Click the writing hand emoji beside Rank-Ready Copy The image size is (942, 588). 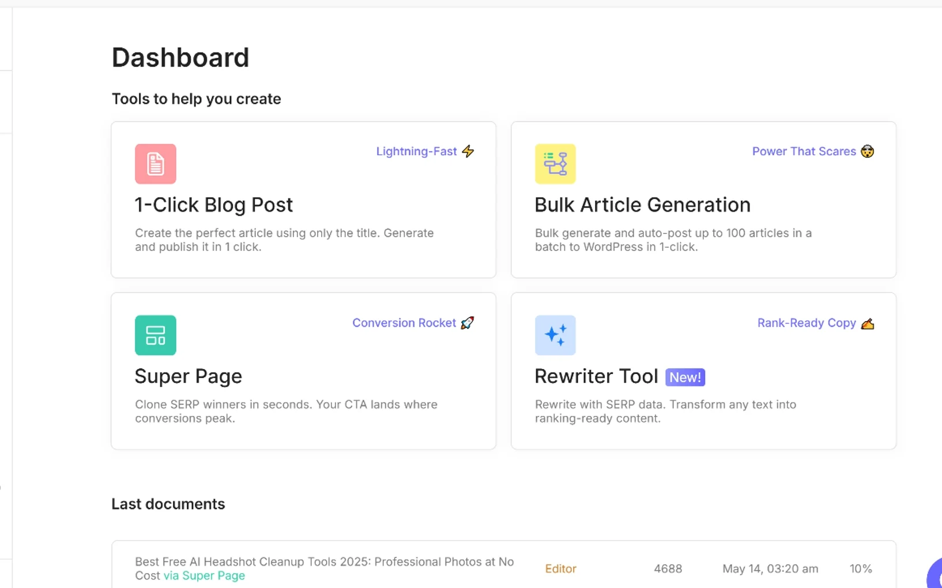(867, 323)
